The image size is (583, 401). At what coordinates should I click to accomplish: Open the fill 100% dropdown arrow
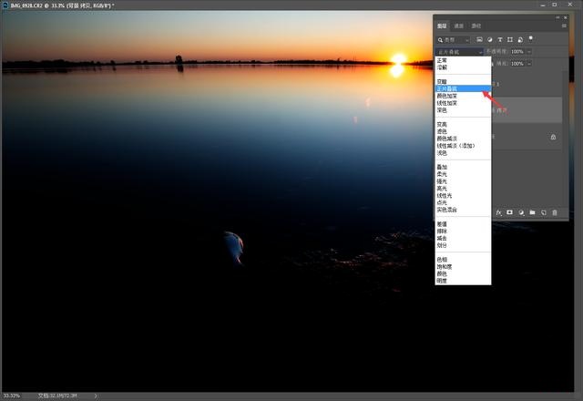coord(528,64)
